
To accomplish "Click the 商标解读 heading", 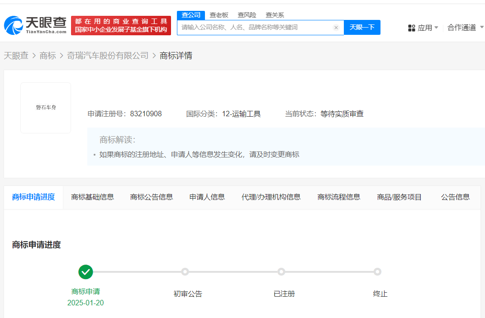I will point(118,140).
